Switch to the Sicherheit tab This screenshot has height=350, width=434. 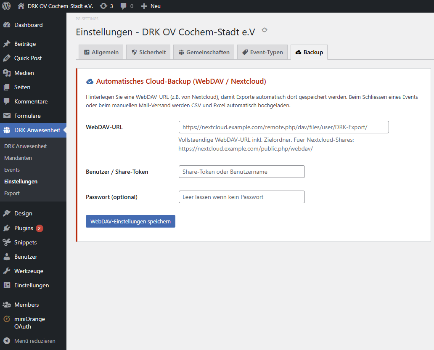pos(148,52)
